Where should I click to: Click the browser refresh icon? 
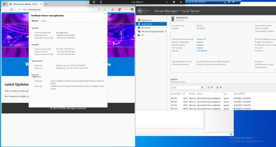12,9
